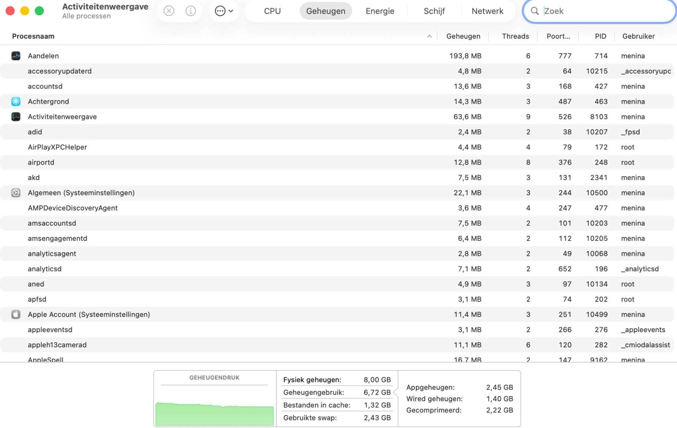Screen dimensions: 677x428
Task: Click the _analyticsd user entry
Action: coord(640,269)
